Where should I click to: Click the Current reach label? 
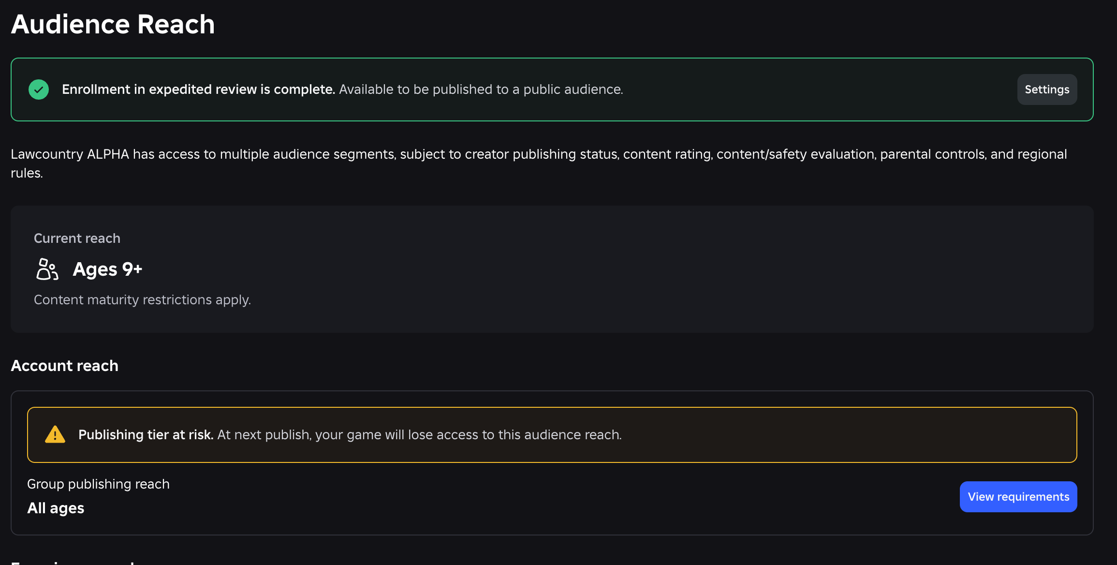[77, 238]
